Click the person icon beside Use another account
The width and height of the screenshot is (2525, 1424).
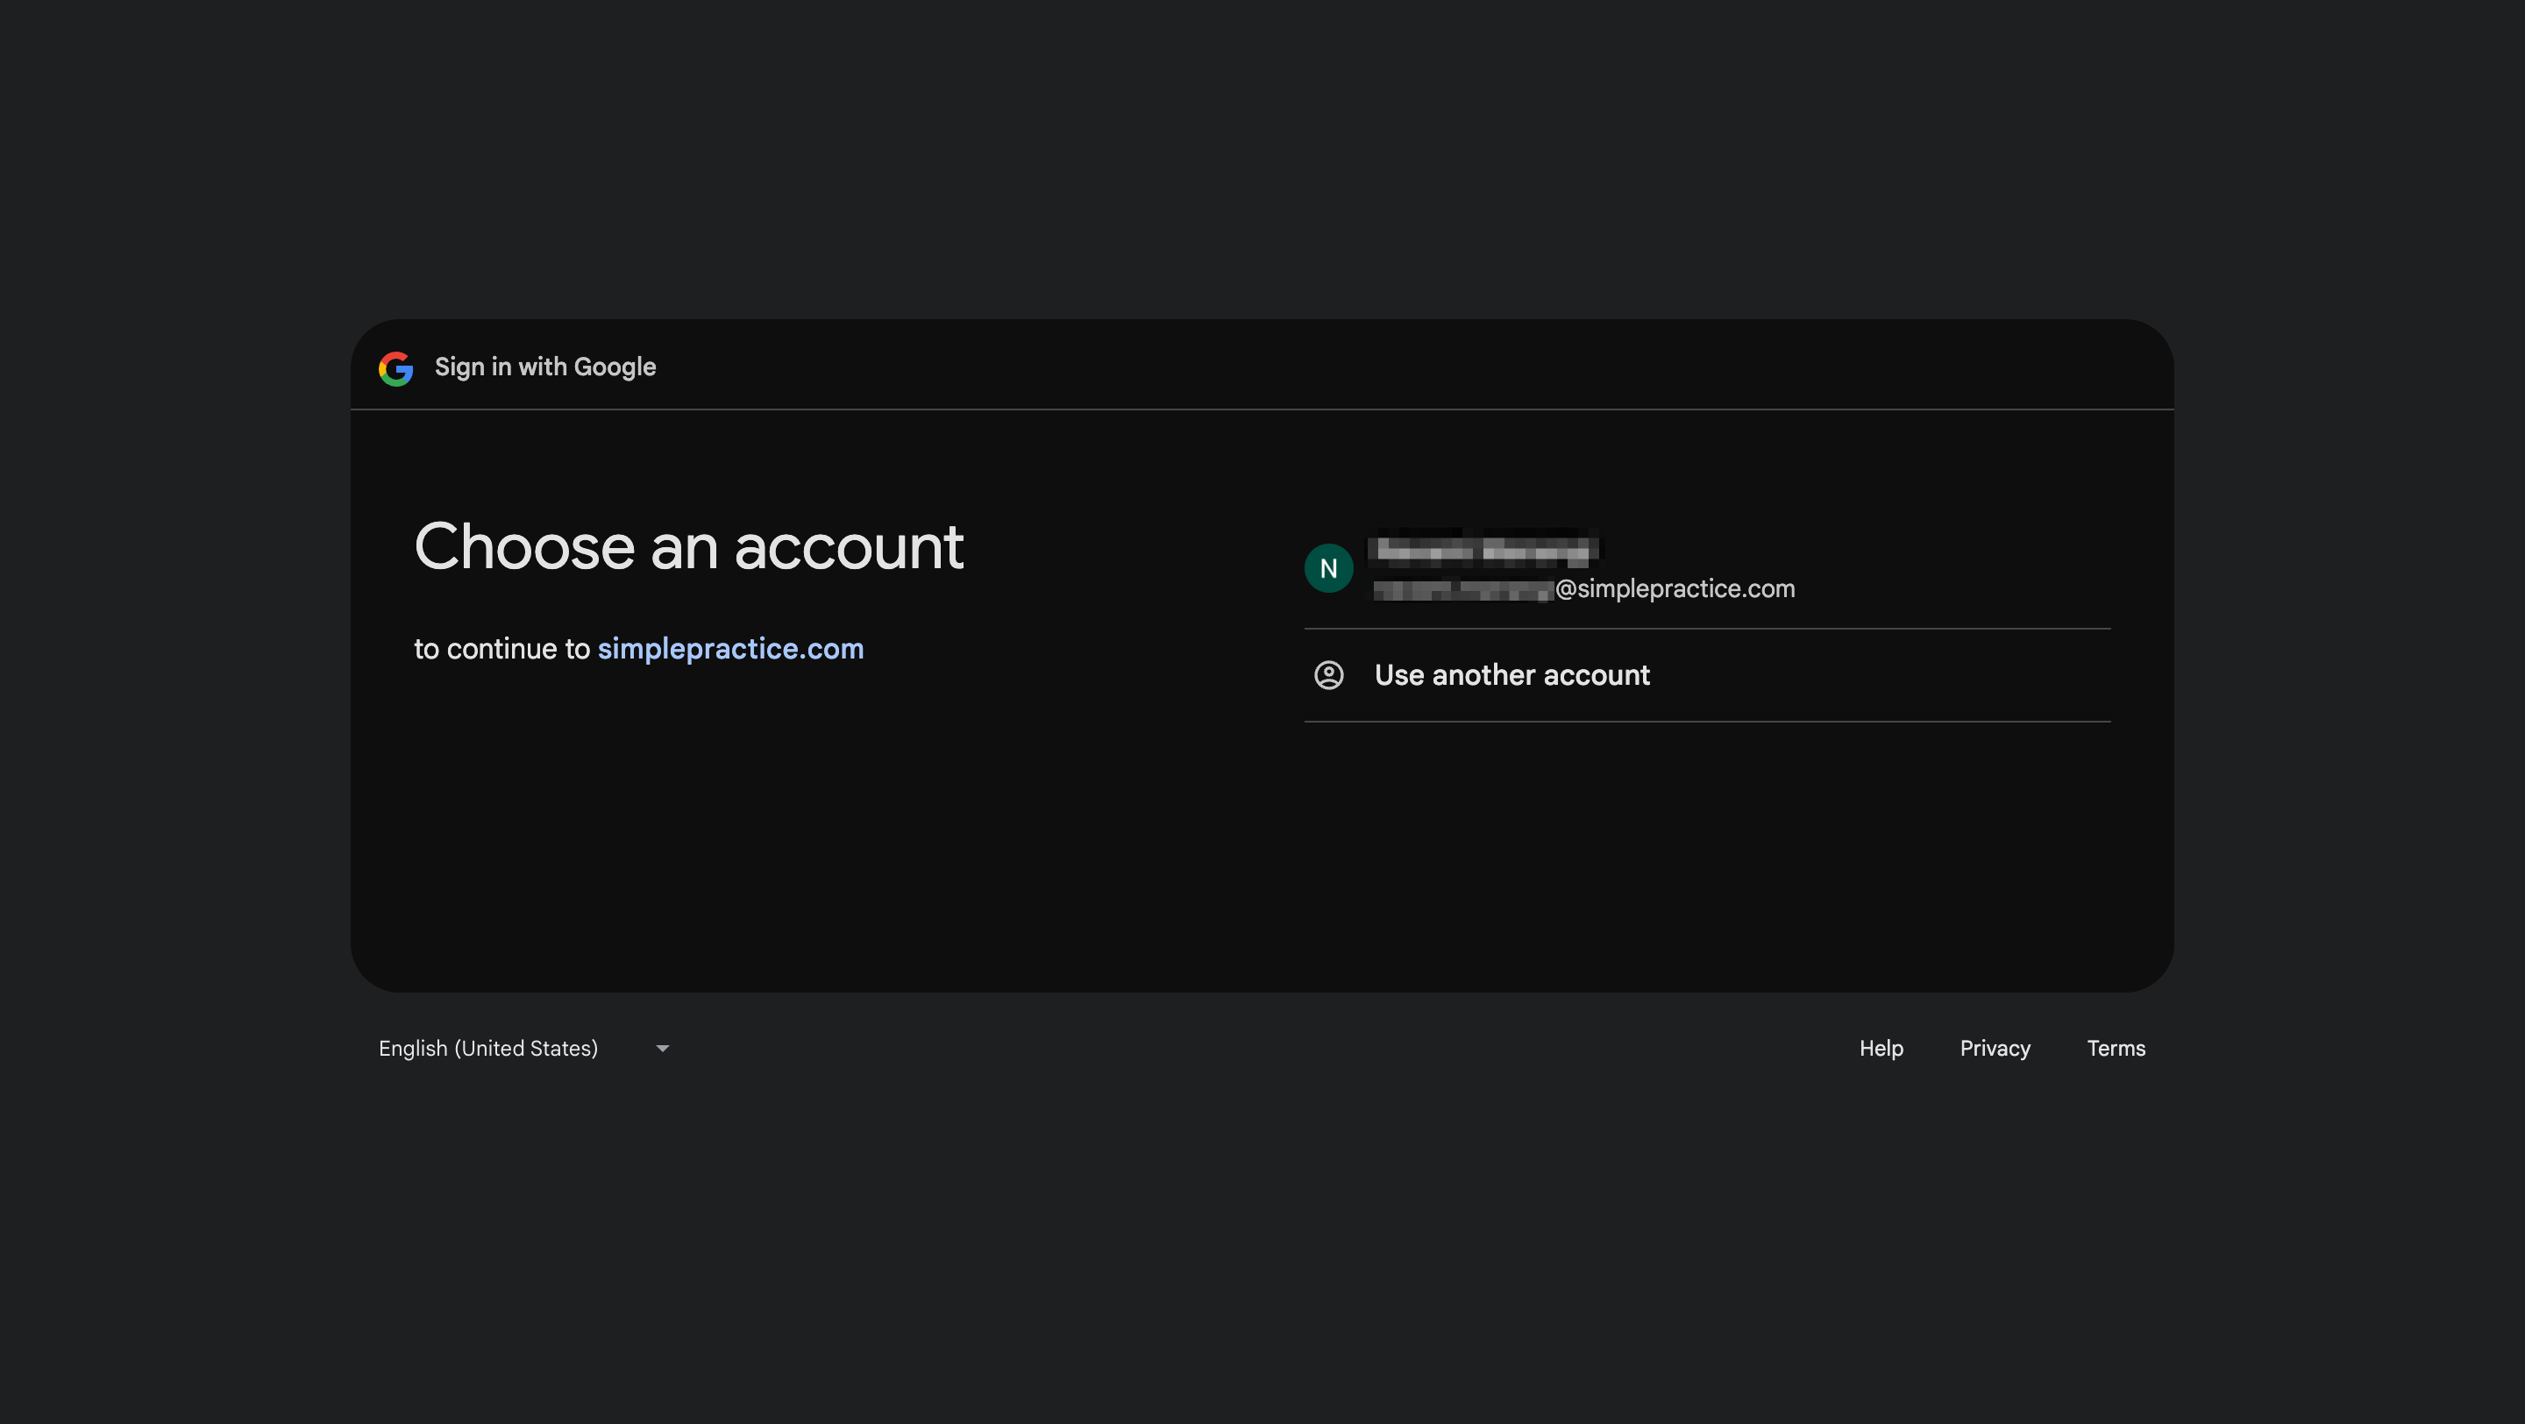point(1328,675)
